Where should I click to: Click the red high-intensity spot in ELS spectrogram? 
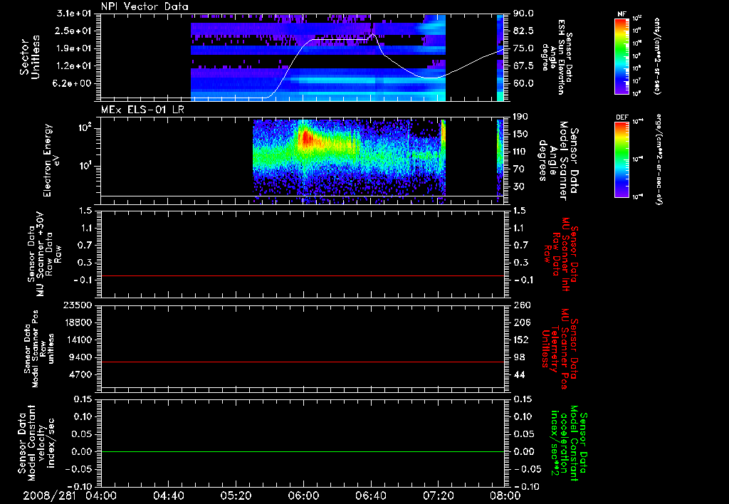(x=306, y=138)
